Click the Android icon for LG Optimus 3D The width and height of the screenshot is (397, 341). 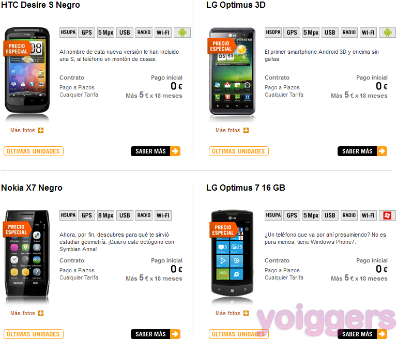click(x=387, y=33)
